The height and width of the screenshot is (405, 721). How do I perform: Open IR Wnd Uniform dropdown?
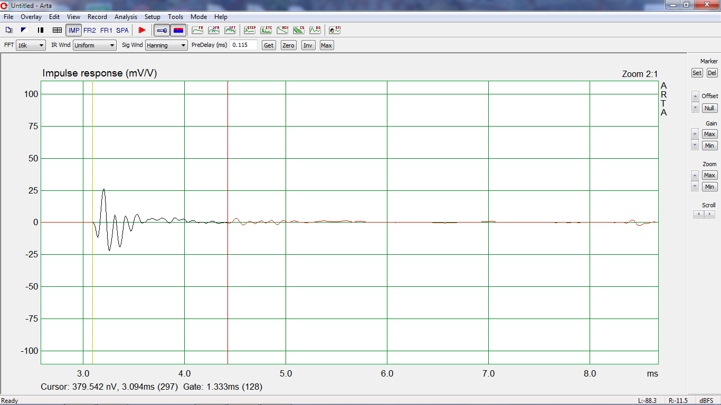point(94,45)
